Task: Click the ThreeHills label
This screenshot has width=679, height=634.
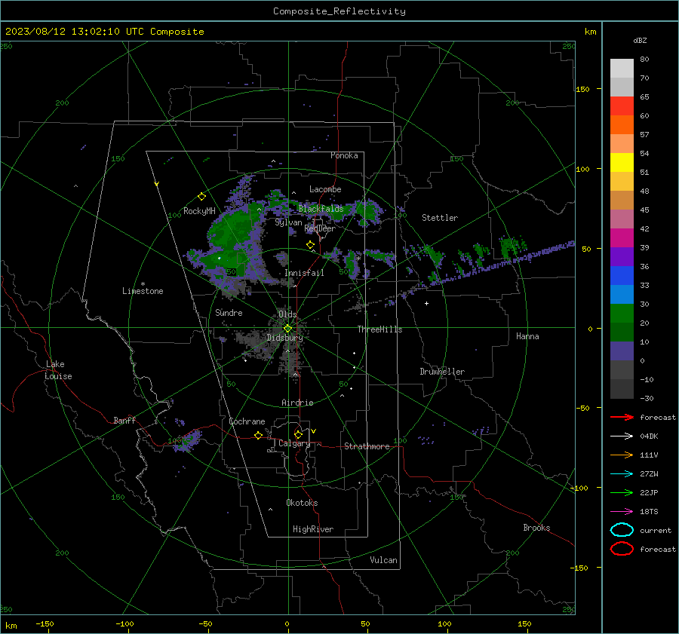Action: [379, 329]
